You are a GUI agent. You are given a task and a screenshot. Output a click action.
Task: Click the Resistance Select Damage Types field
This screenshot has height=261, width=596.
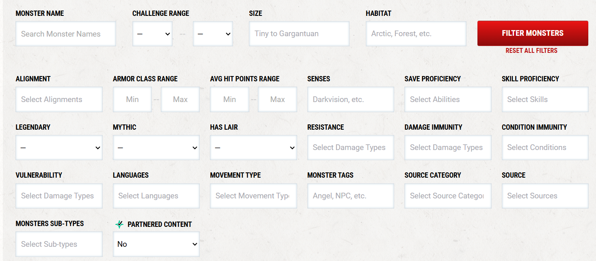point(350,148)
